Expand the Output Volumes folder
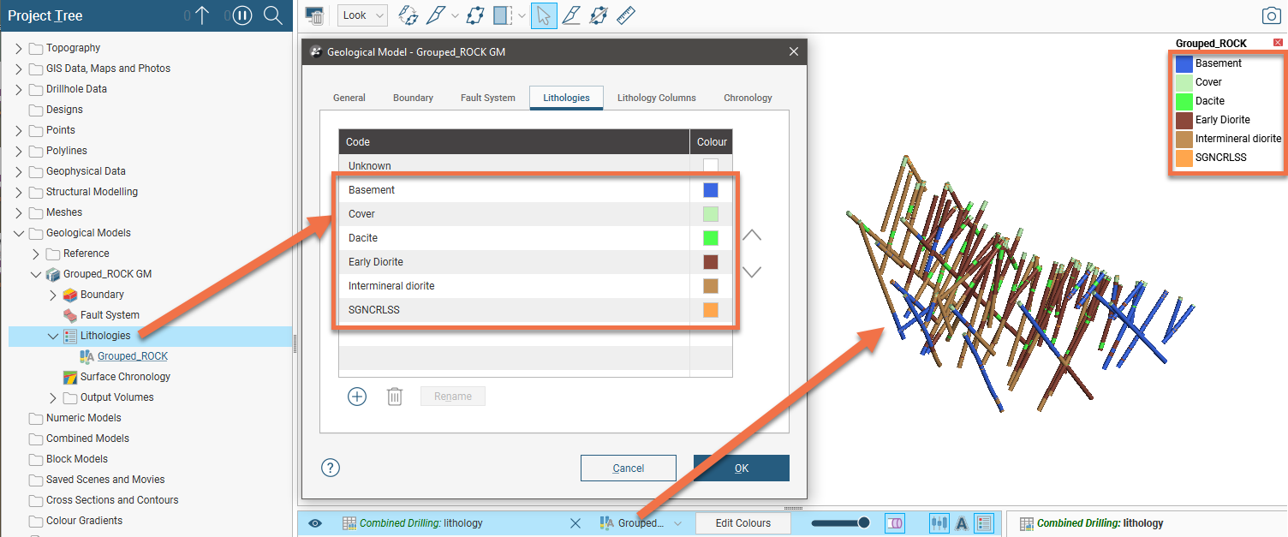 point(53,397)
